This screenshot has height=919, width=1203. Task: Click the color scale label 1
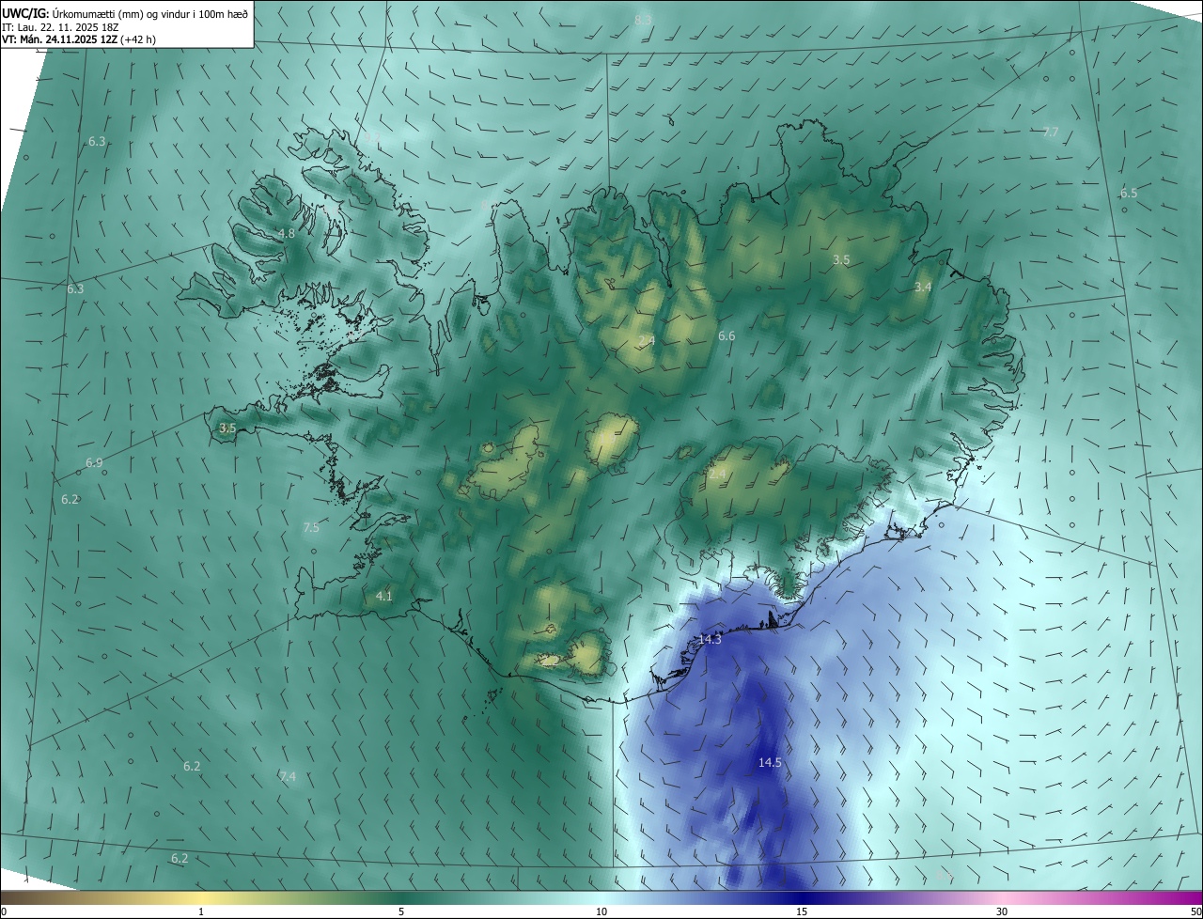202,912
